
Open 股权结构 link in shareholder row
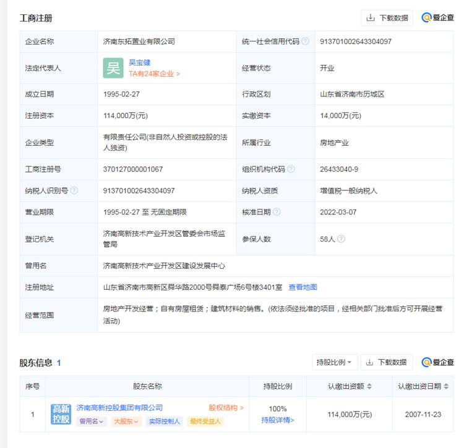click(226, 408)
